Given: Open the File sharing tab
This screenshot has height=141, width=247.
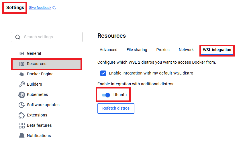Looking at the screenshot, I should [x=137, y=50].
